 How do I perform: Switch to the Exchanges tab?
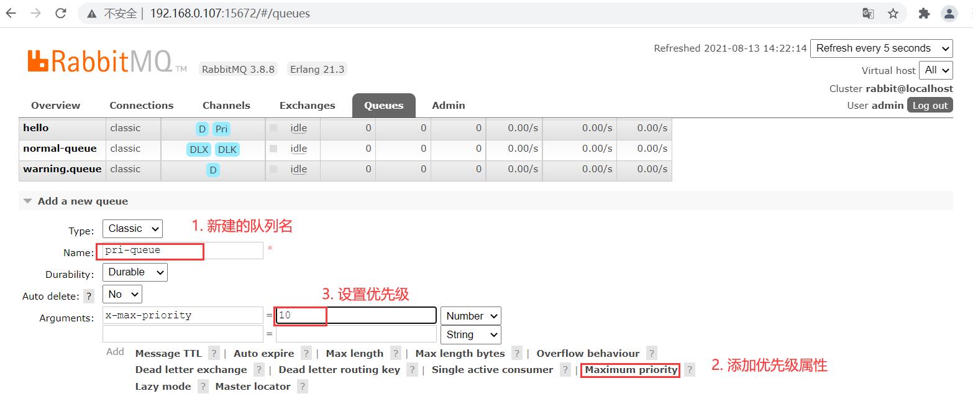307,105
